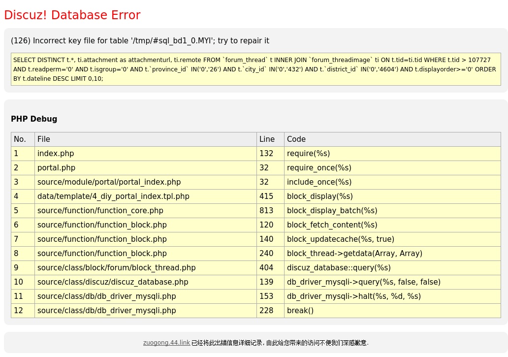
Task: Click line number 813 cell
Action: (x=266, y=211)
